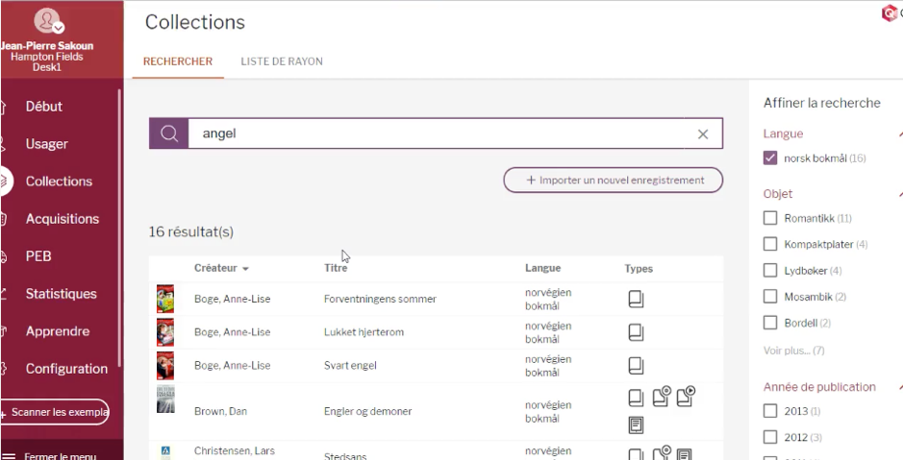Viewport: 903px width, 460px height.
Task: Expand more object filters via Voir plus
Action: pyautogui.click(x=793, y=351)
